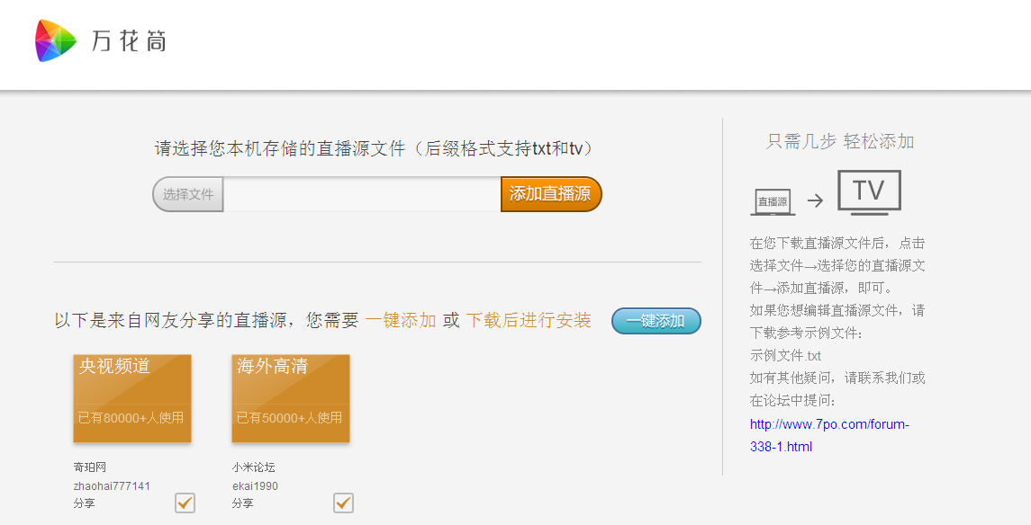Click the 万花筒 brand name text
This screenshot has width=1031, height=525.
pyautogui.click(x=129, y=41)
